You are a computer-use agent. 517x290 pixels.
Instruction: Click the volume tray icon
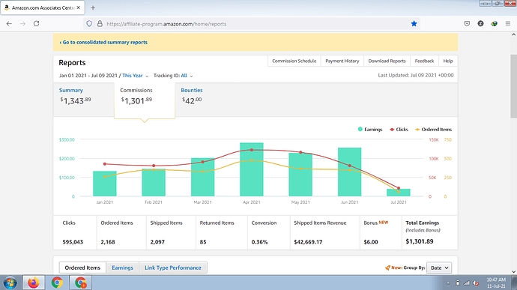click(476, 283)
